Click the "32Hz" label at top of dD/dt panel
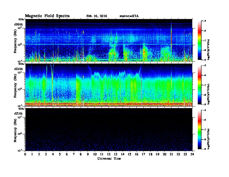Screen dimensions: 229x177 21,64
